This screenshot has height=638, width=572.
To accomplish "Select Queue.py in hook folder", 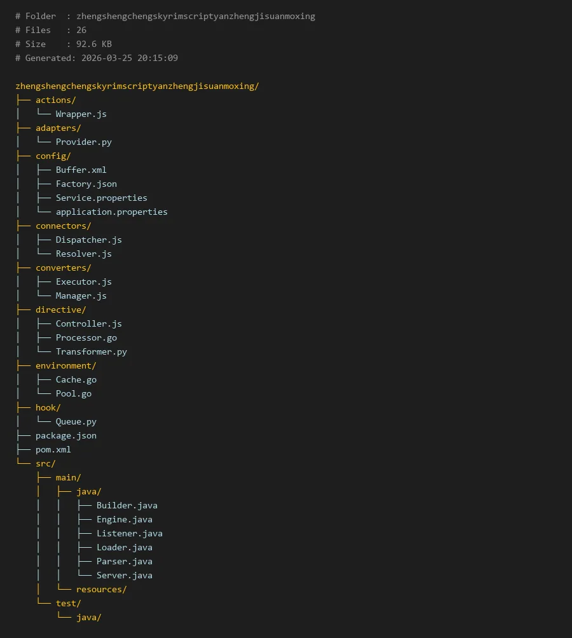I will tap(76, 421).
